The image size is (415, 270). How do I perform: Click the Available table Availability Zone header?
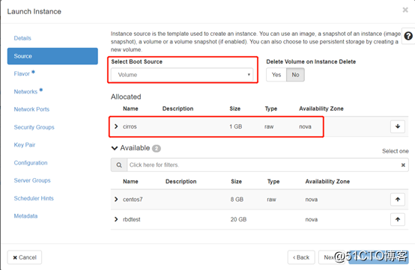(x=327, y=182)
